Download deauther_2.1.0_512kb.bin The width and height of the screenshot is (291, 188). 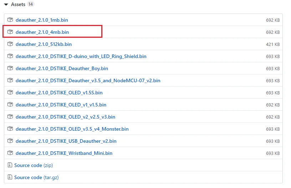44,44
